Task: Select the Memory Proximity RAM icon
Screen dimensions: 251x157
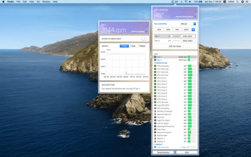Action: click(x=155, y=111)
